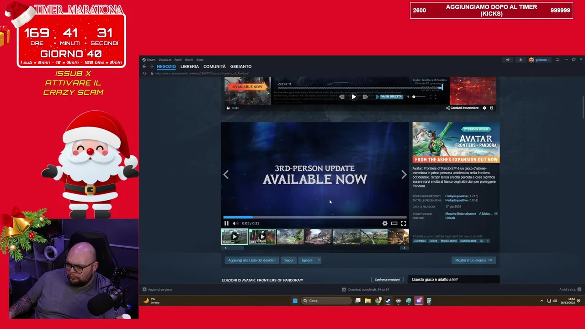Image resolution: width=585 pixels, height=329 pixels.
Task: Select the first trailer thumbnail
Action: pyautogui.click(x=234, y=237)
